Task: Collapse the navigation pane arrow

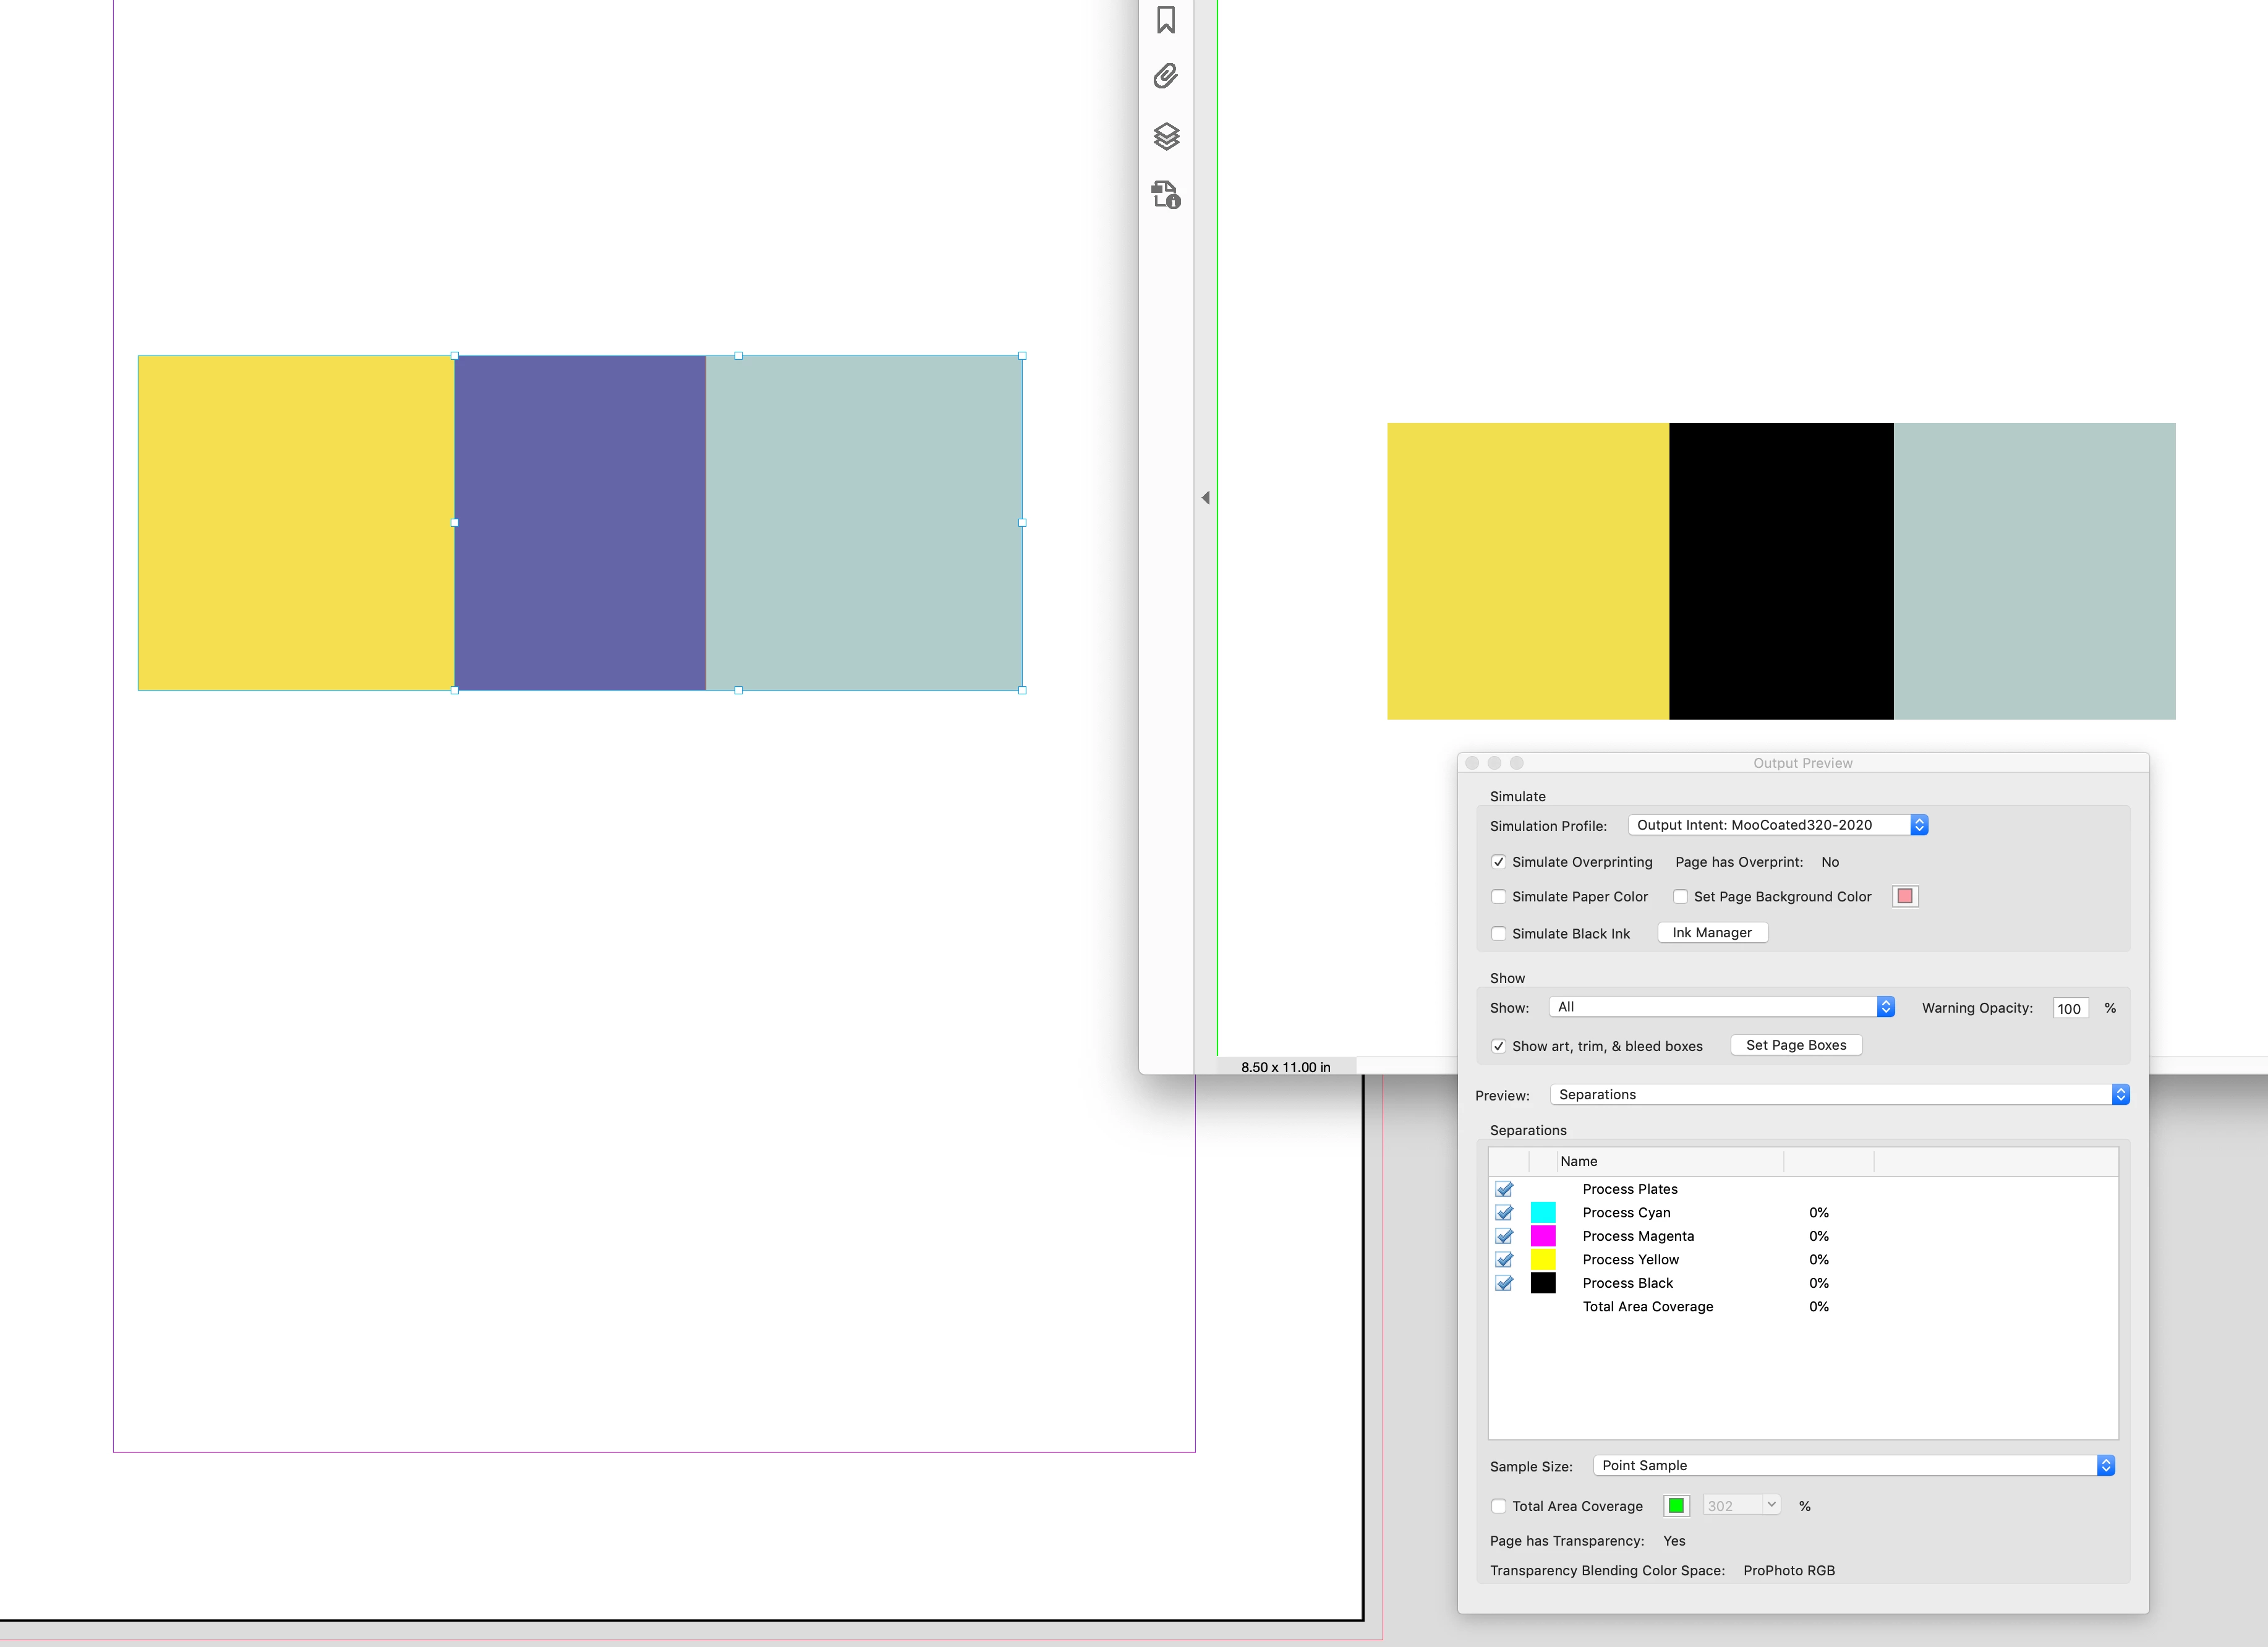Action: click(x=1206, y=498)
